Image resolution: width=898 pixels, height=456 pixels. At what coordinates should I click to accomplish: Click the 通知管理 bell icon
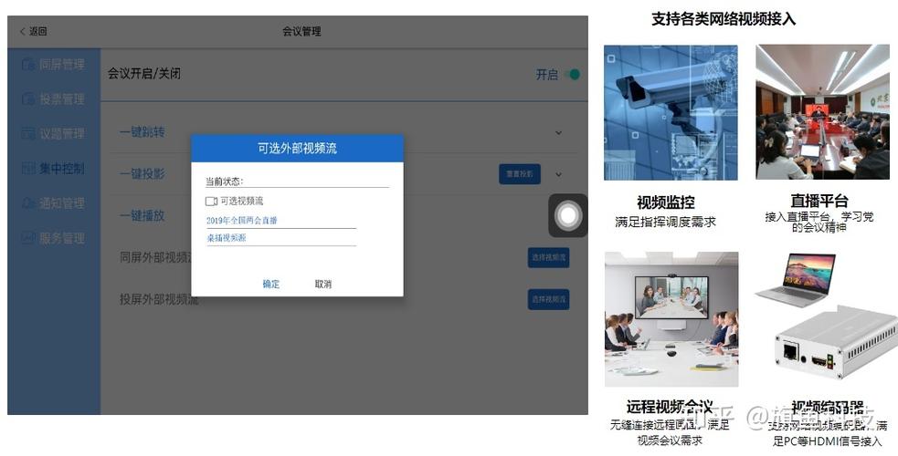coord(28,202)
